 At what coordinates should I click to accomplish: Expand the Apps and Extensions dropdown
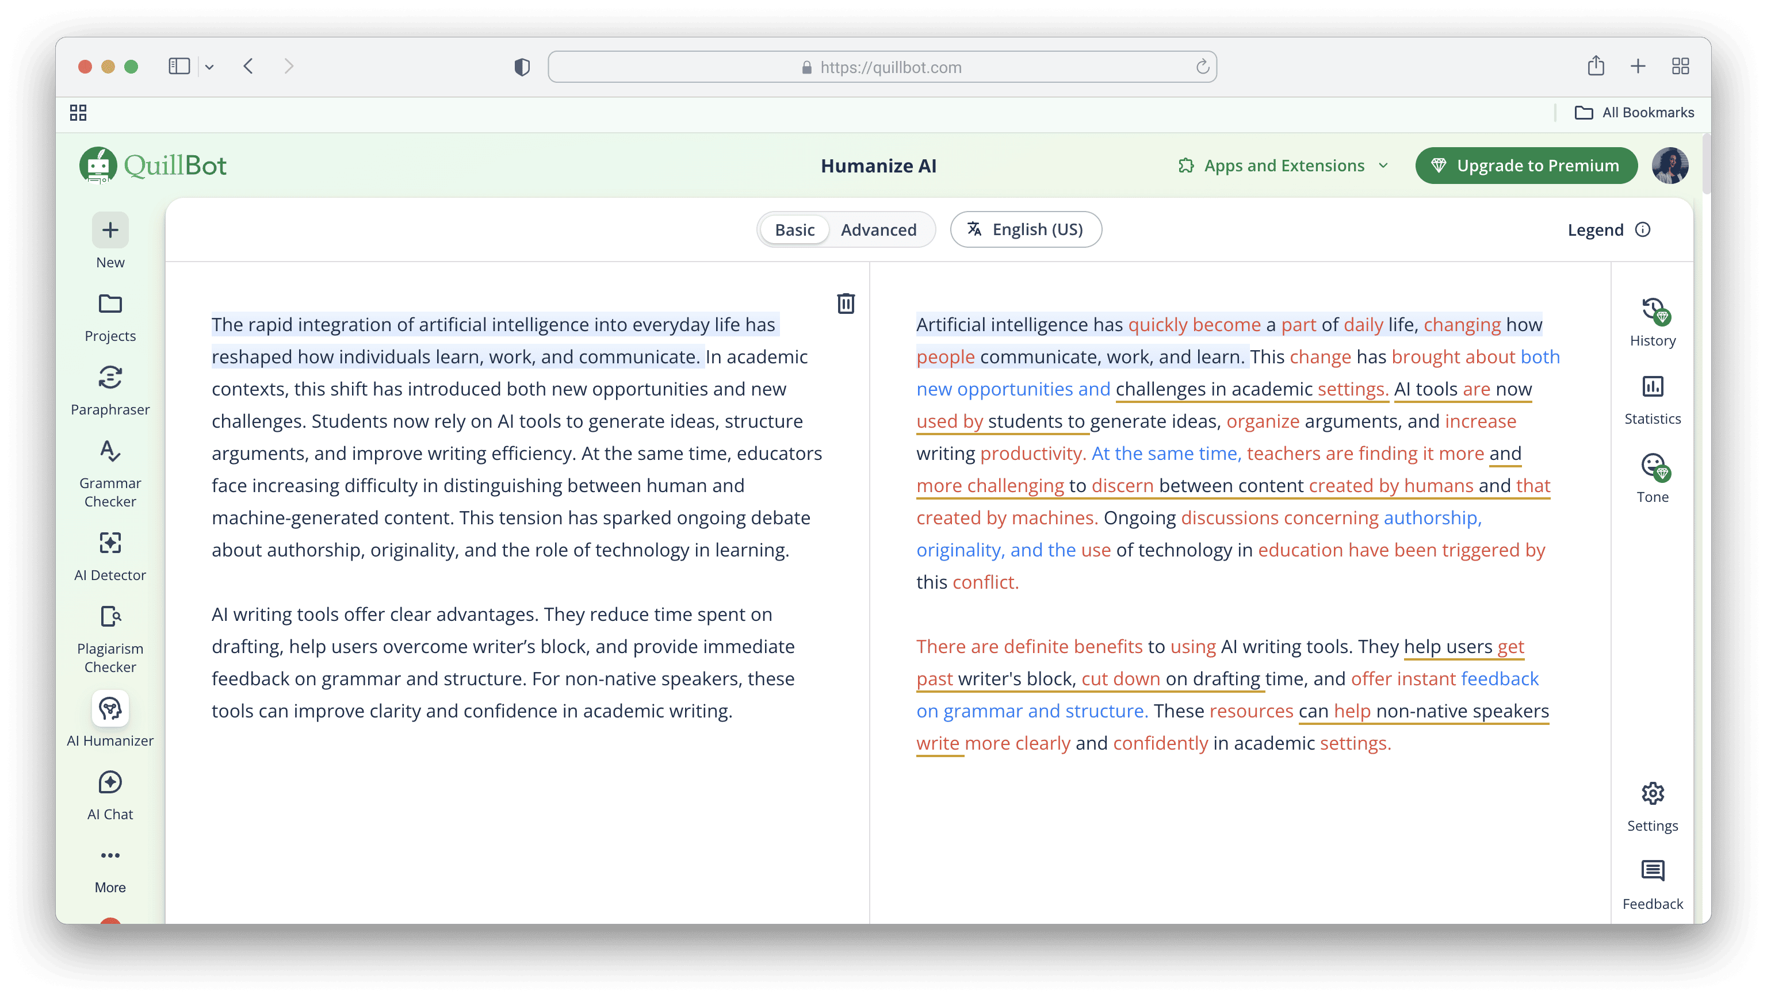click(x=1283, y=166)
